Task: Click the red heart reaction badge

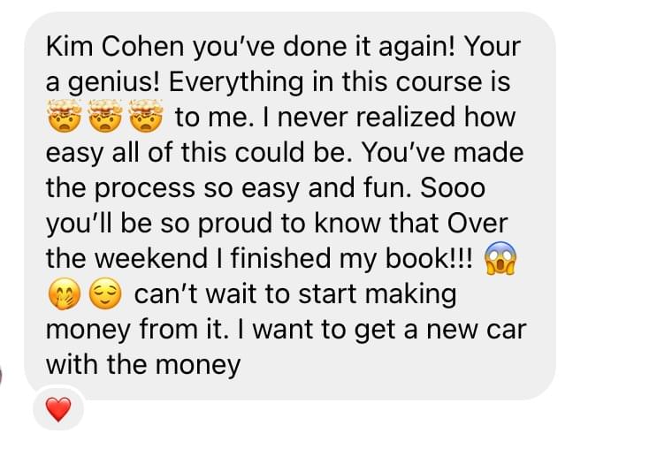Action: [x=58, y=409]
